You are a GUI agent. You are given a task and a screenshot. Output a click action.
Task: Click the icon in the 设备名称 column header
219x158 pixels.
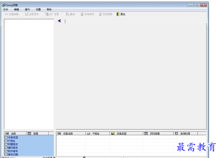(x=59, y=133)
